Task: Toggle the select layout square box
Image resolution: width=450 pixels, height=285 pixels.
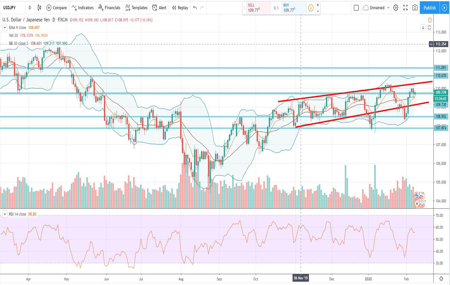Action: [356, 8]
